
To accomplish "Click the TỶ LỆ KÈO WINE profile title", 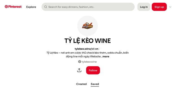I will pos(88,41).
